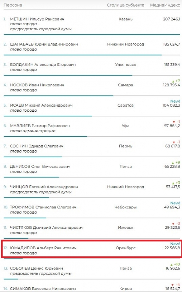Click the value 207 246,1

click(171, 19)
